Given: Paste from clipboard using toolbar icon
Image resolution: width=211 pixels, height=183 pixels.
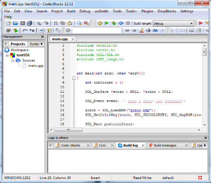Looking at the screenshot, I should 70,23.
